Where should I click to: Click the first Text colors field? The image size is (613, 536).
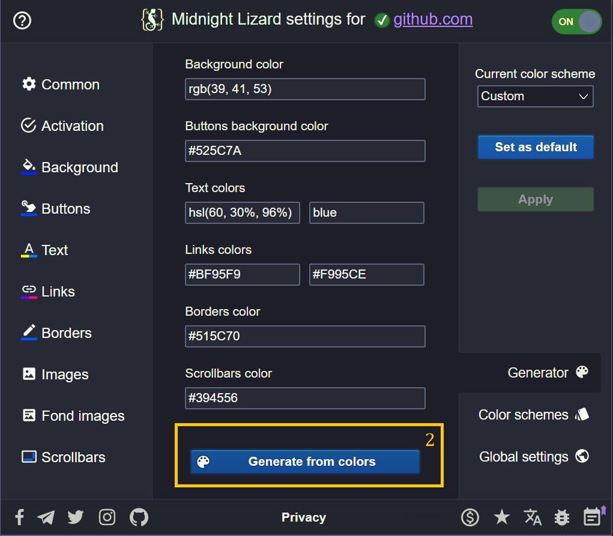click(243, 212)
